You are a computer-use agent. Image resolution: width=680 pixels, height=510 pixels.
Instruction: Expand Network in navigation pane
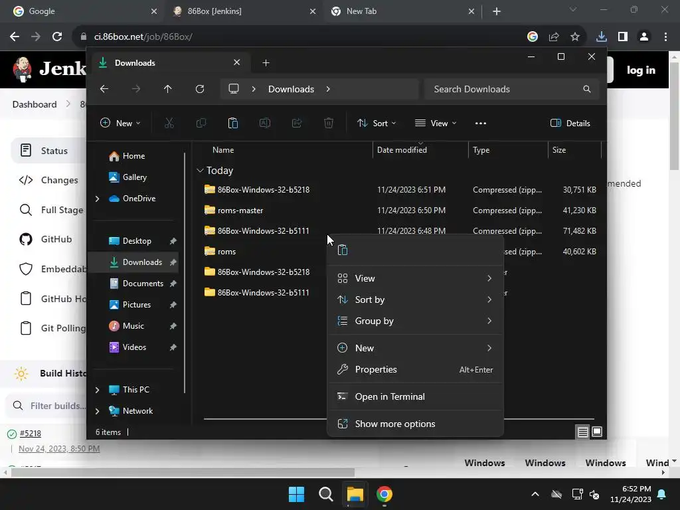tap(97, 411)
